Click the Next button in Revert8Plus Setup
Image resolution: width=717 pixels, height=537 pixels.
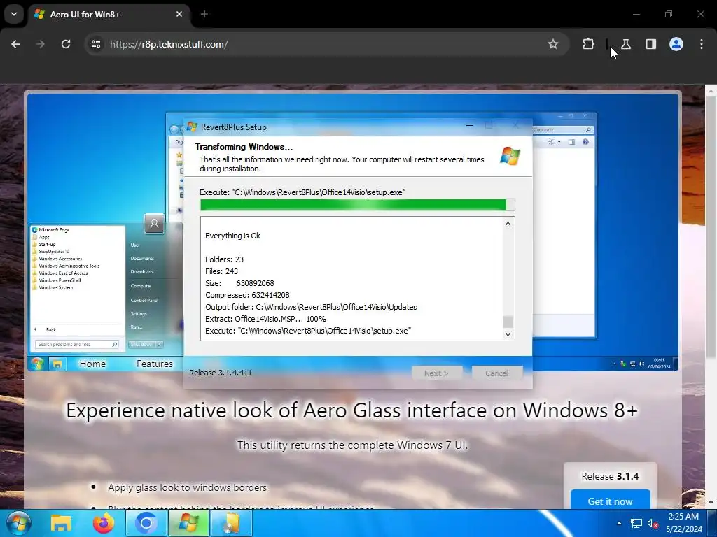coord(436,373)
